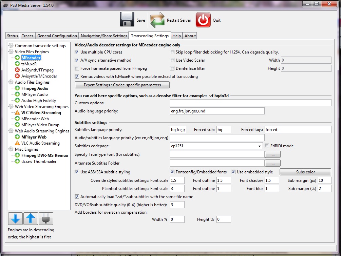
Task: Click gear icon of Web Video Streaming Engines
Action: pos(11,106)
